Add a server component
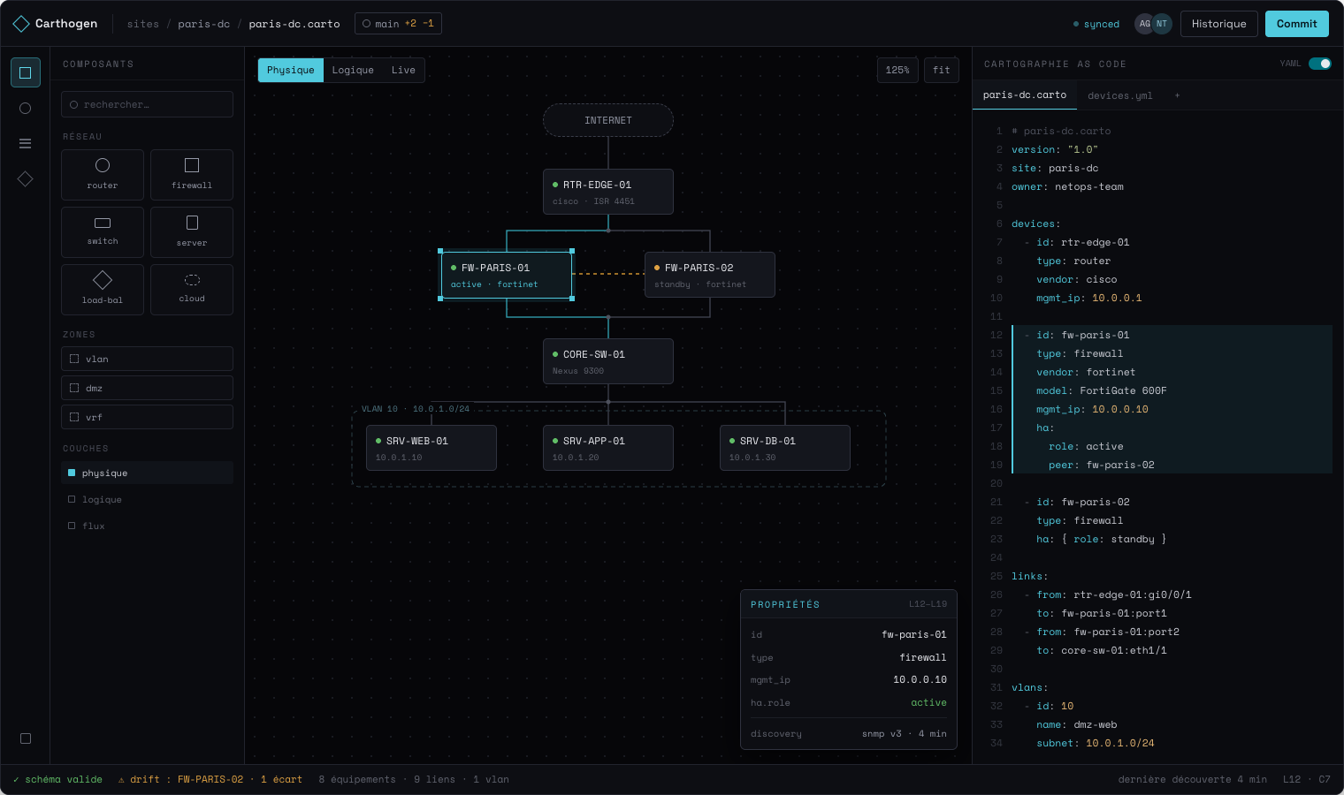 tap(192, 231)
